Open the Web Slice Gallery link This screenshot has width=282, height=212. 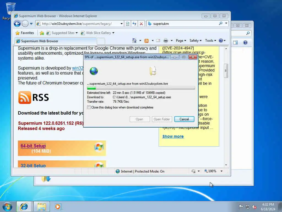pos(98,33)
